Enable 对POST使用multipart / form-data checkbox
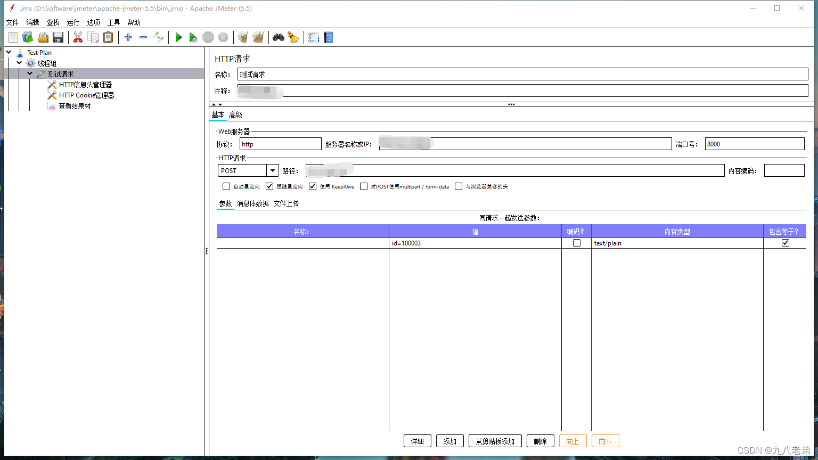Screen dimensions: 818x460 coord(364,186)
